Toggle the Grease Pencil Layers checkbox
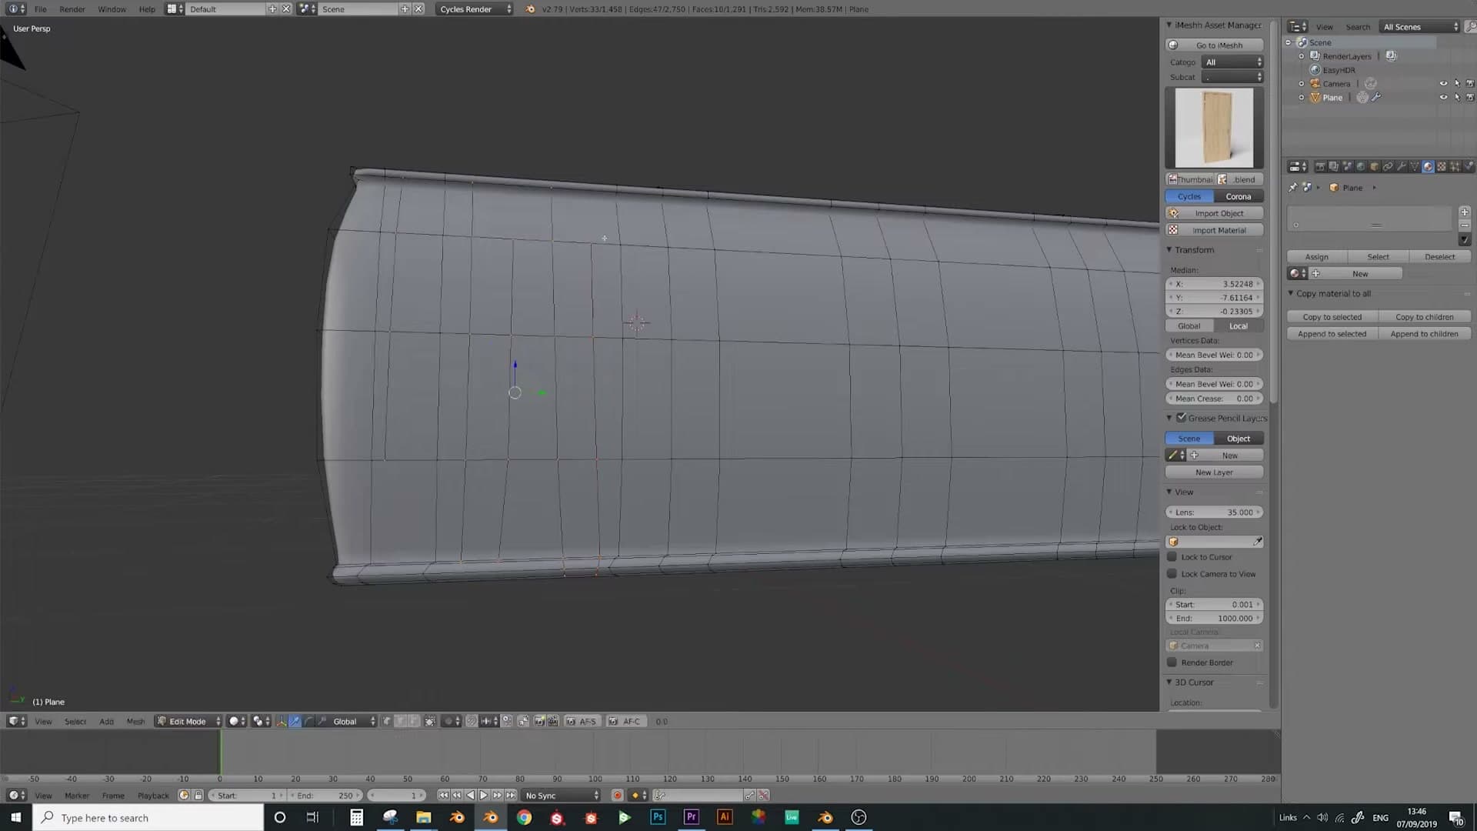 (x=1182, y=418)
